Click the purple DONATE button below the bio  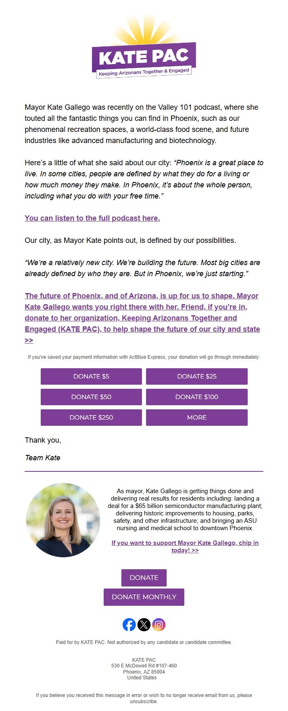pyautogui.click(x=144, y=578)
